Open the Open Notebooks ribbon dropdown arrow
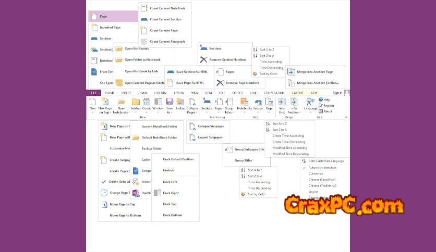 [129, 112]
